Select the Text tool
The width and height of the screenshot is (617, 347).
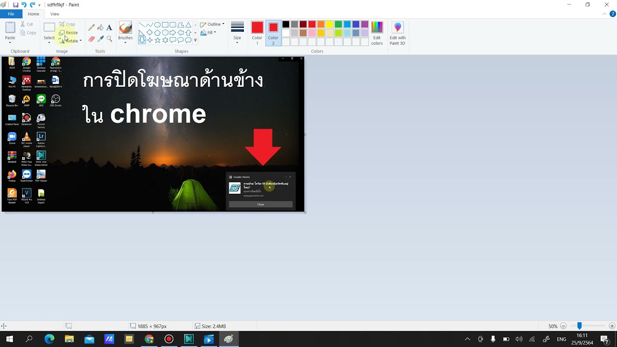pos(109,27)
